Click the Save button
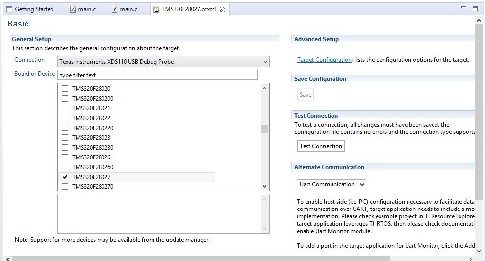 306,94
